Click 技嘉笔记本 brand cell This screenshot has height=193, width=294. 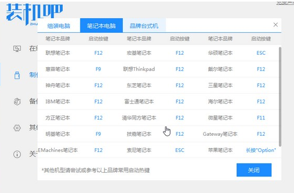tap(139, 134)
